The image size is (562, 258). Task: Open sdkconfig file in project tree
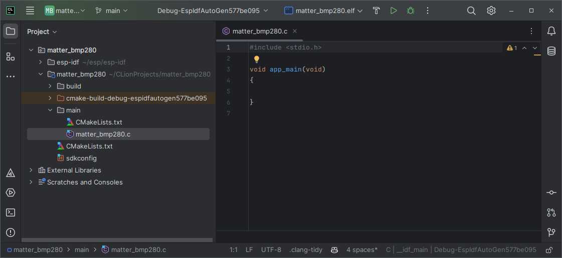click(x=81, y=158)
